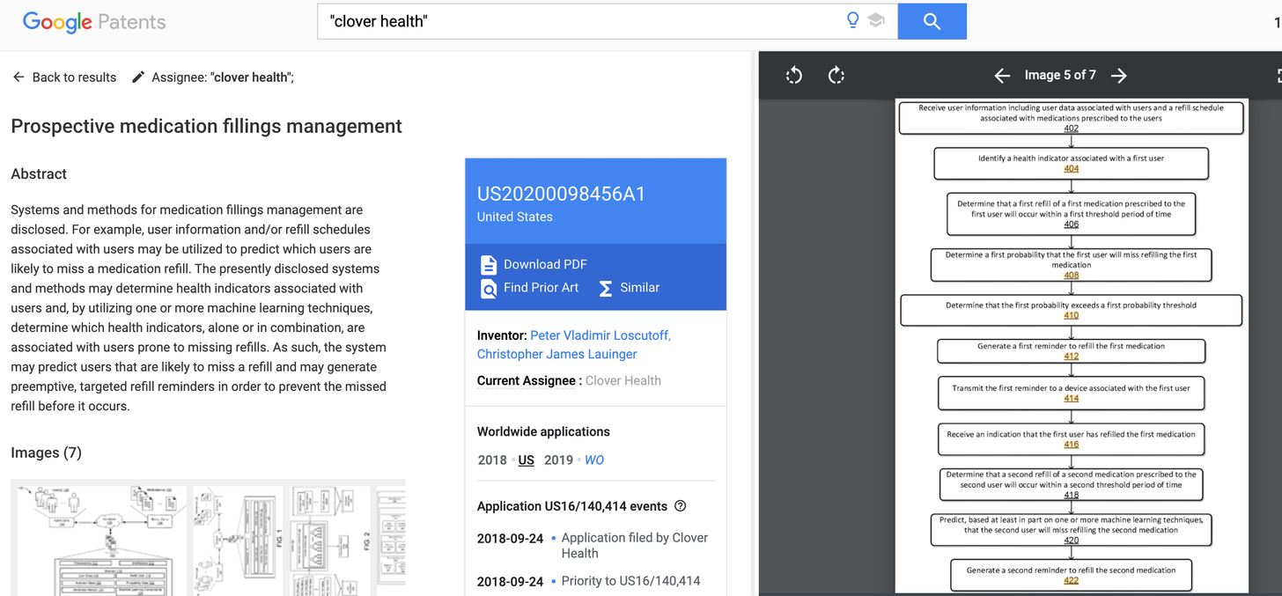Open Find Prior Art link
Screen dimensions: 1282x596
tap(541, 288)
